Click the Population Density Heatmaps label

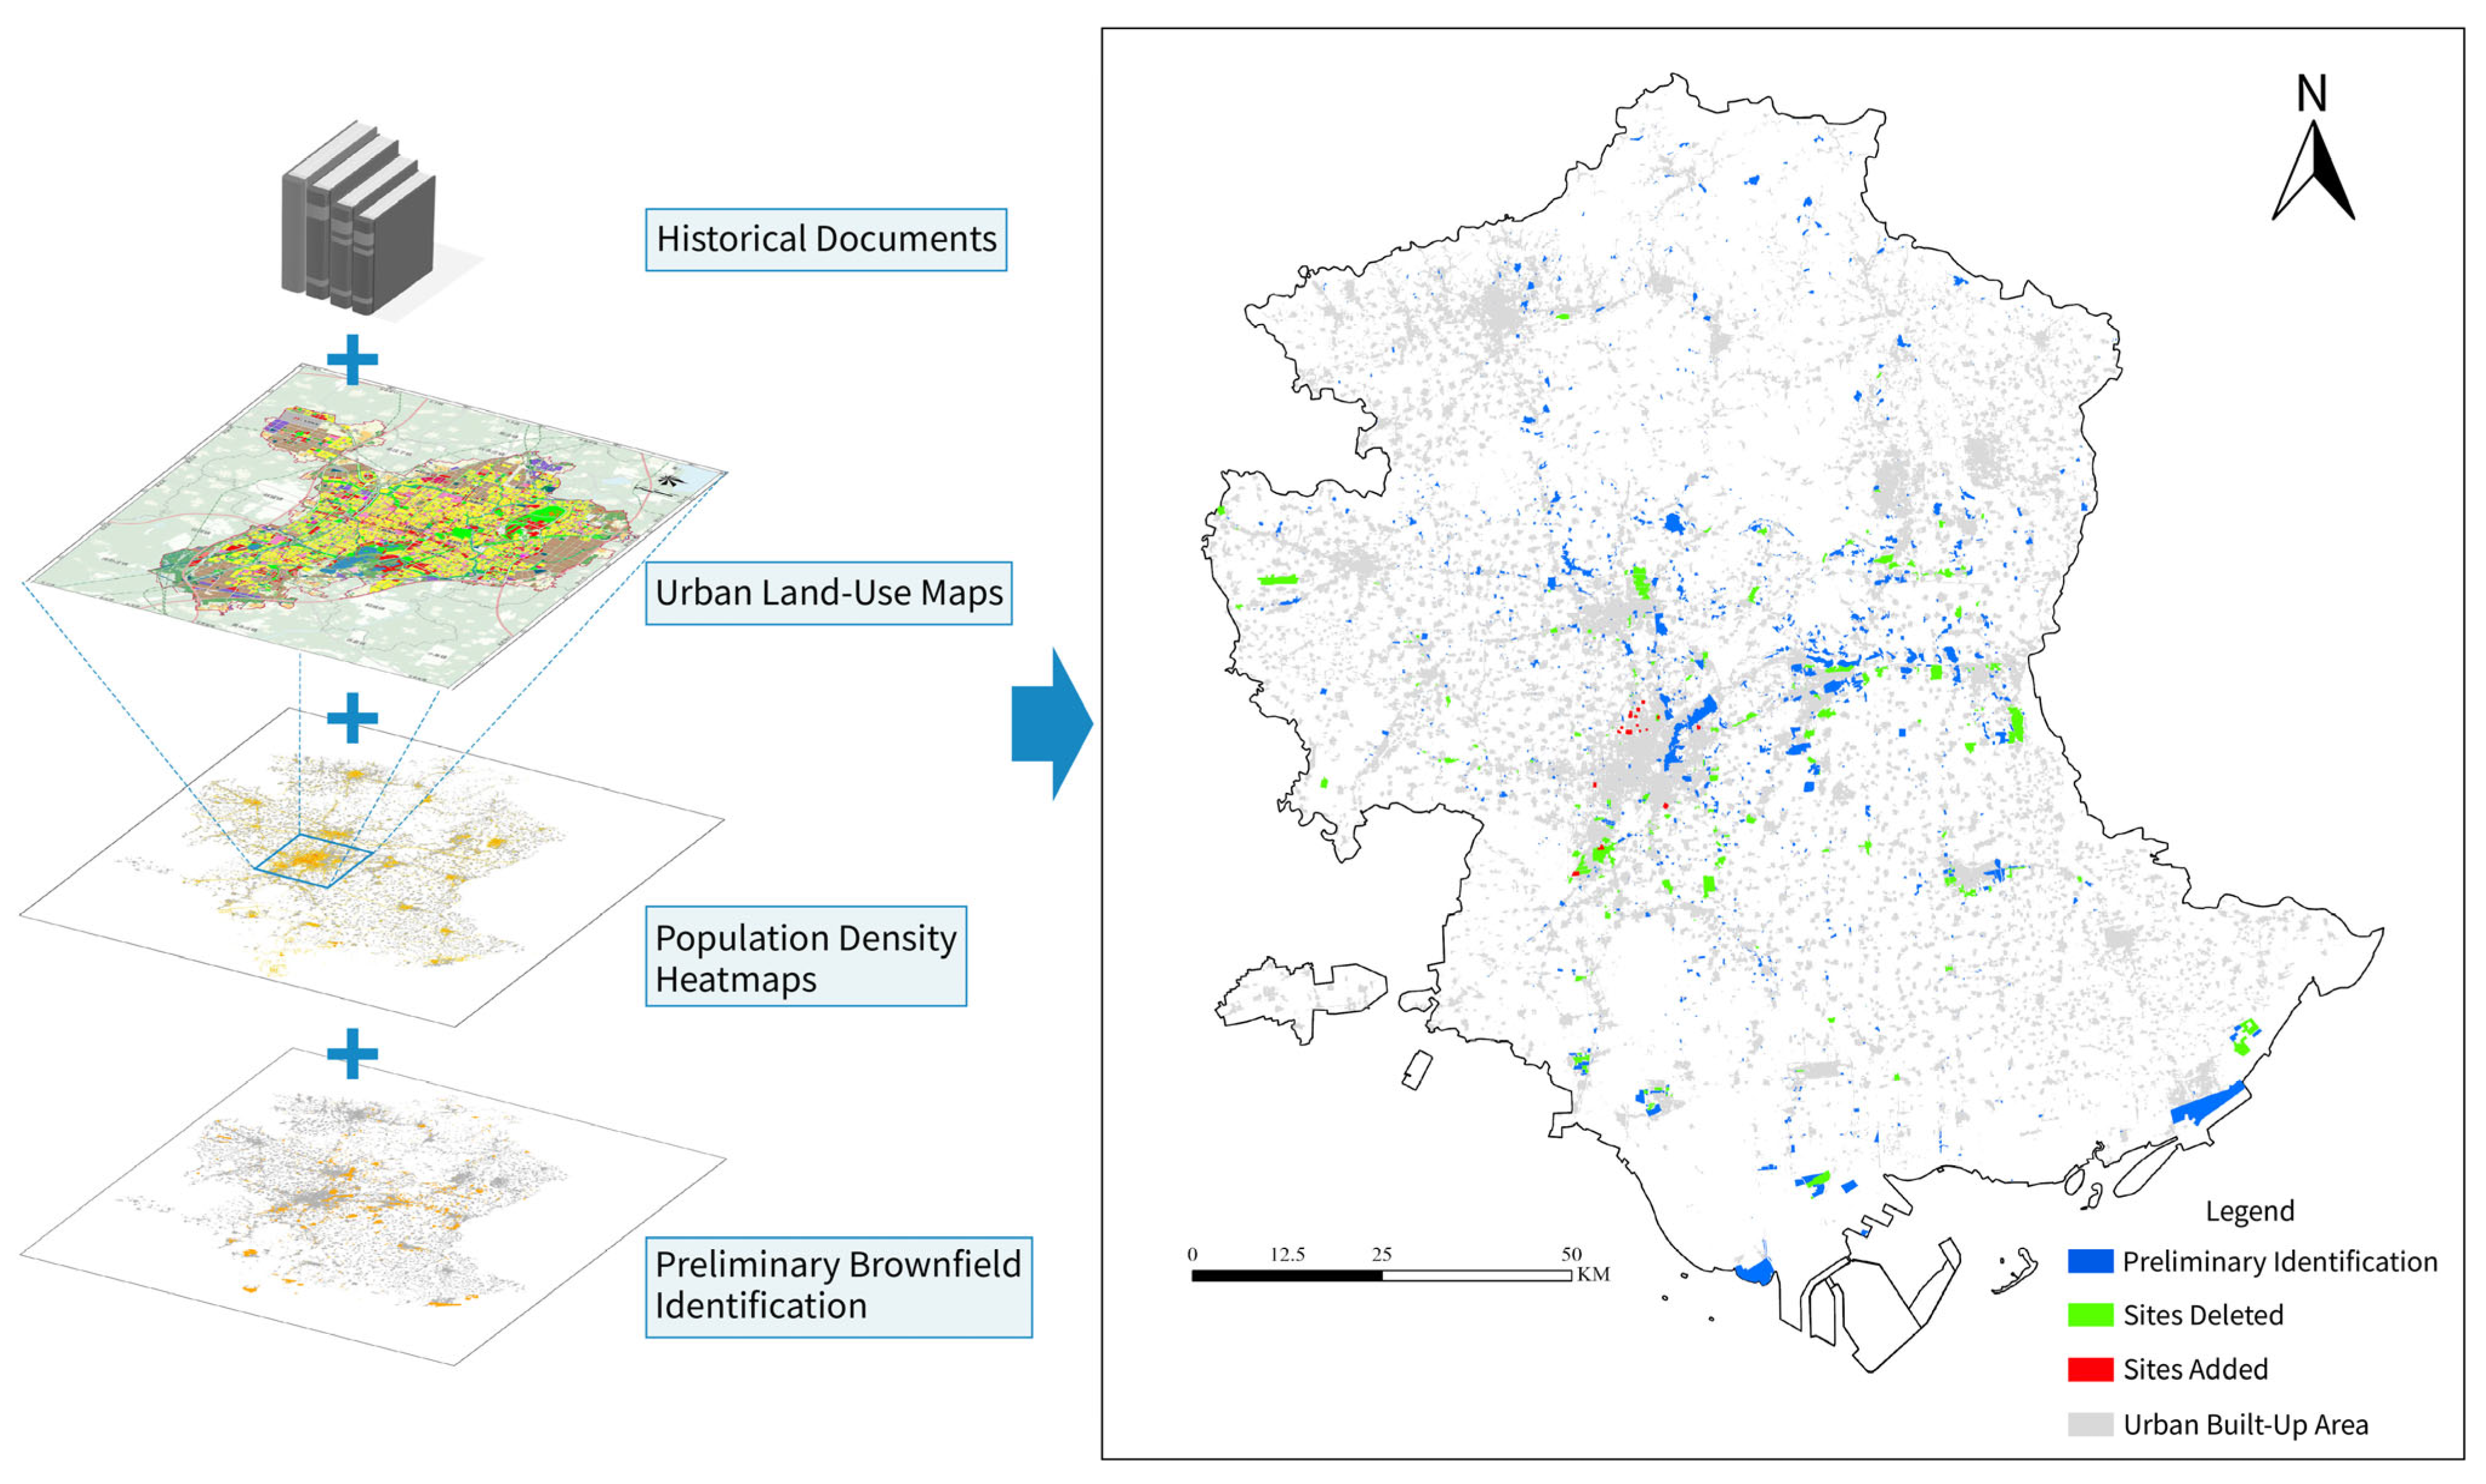click(805, 957)
